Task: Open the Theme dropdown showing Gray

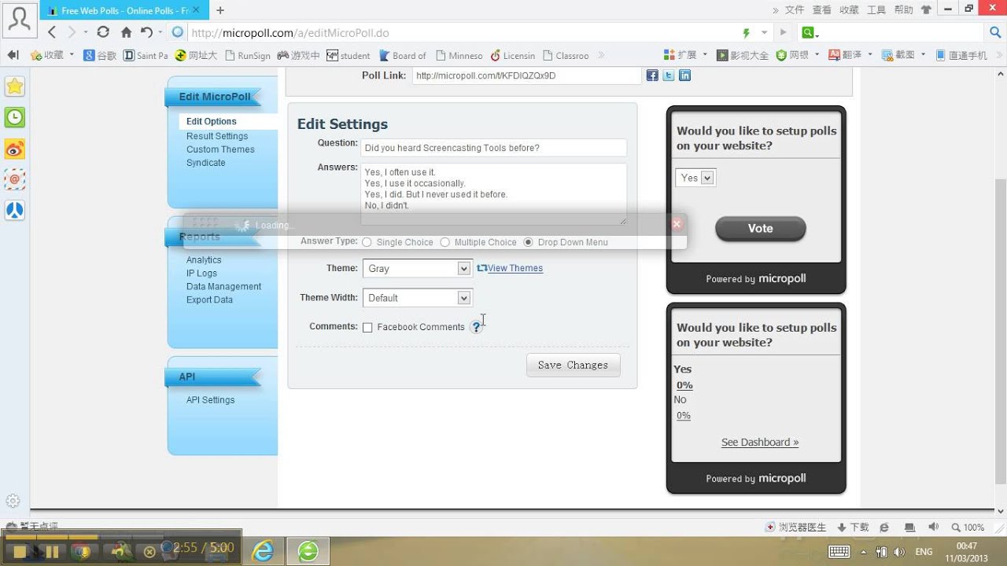Action: pyautogui.click(x=417, y=268)
